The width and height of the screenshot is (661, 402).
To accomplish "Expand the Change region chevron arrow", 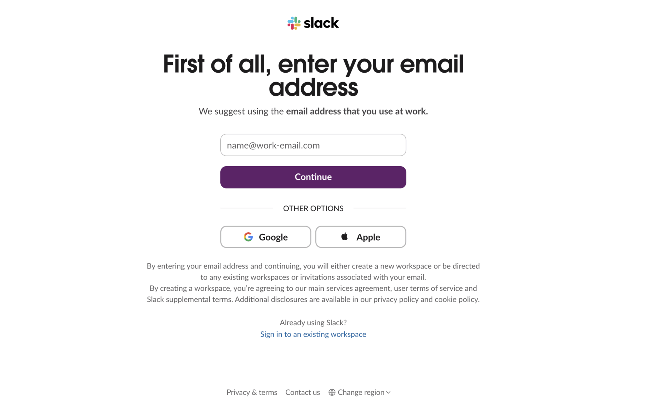I will (x=388, y=392).
